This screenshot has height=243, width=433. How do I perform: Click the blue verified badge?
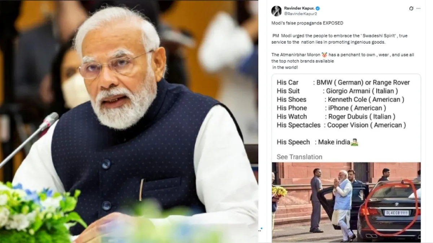(x=318, y=8)
